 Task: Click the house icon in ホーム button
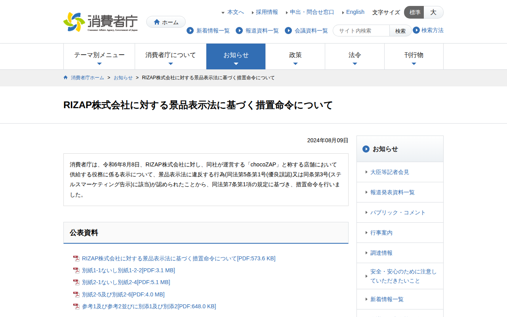[x=157, y=22]
